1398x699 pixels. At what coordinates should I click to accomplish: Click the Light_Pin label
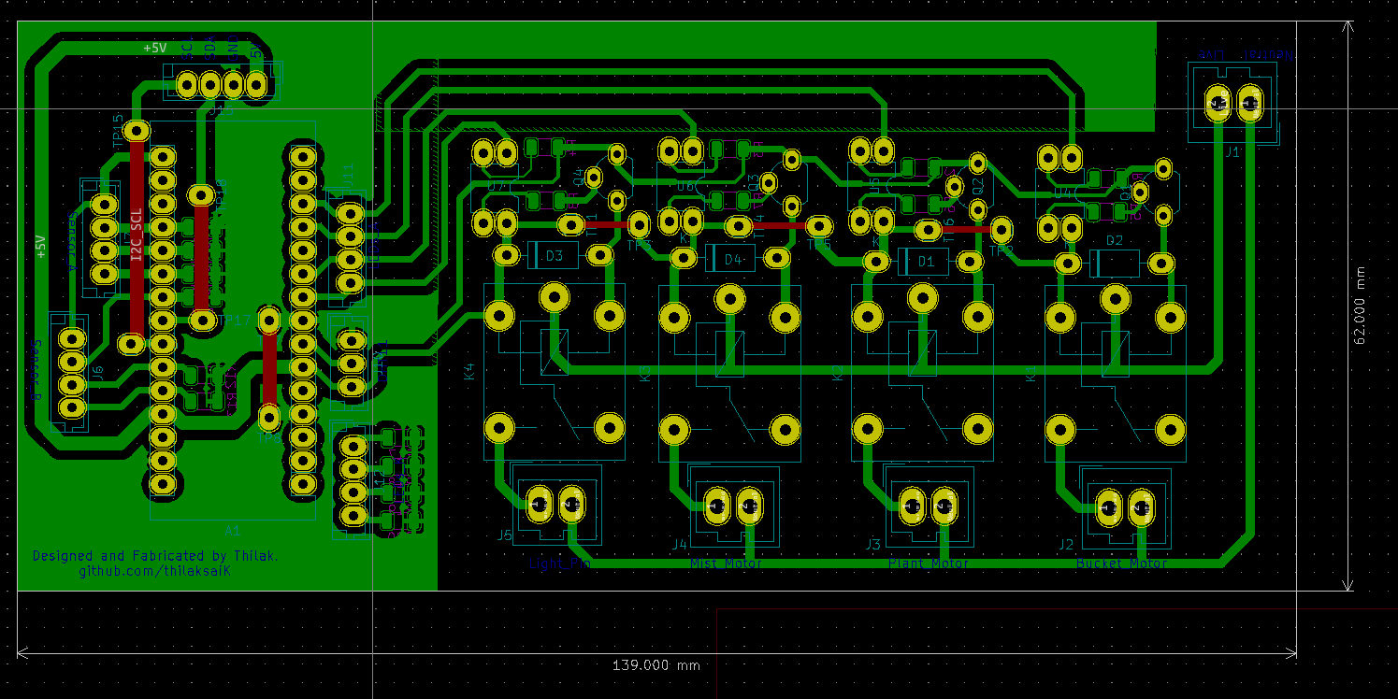coord(560,563)
